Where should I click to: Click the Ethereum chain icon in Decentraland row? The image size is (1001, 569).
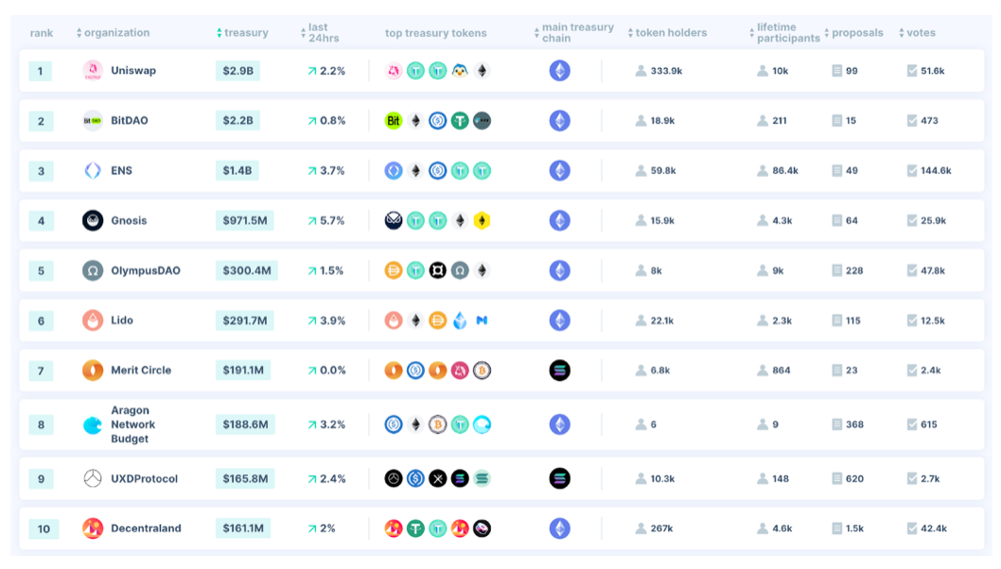(x=560, y=528)
